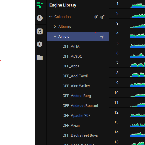This screenshot has width=145, height=145.
Task: Collapse the Collection tree
Action: (51, 17)
